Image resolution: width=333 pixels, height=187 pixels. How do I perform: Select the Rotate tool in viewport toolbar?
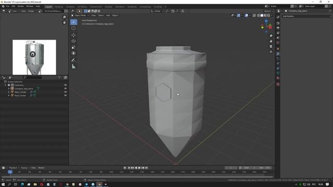(x=73, y=41)
